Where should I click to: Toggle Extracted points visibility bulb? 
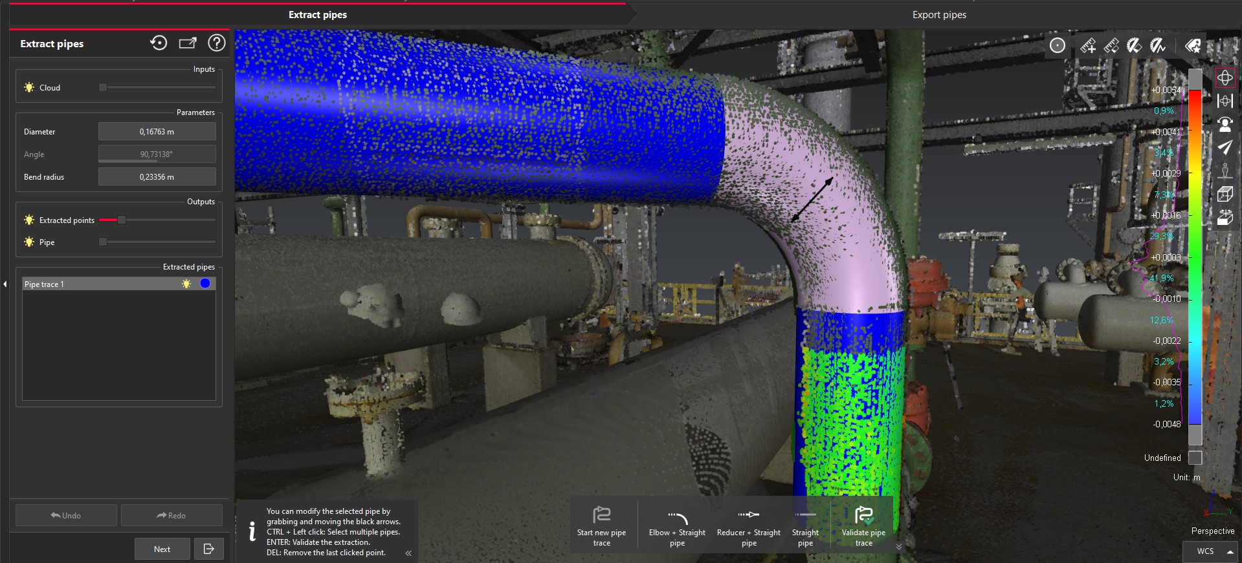(x=29, y=220)
